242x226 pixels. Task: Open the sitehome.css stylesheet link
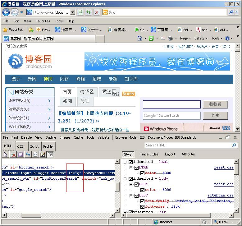point(220,196)
